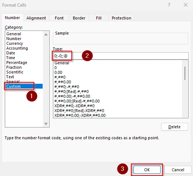
Task: Select Accounting category
Action: coord(24,48)
